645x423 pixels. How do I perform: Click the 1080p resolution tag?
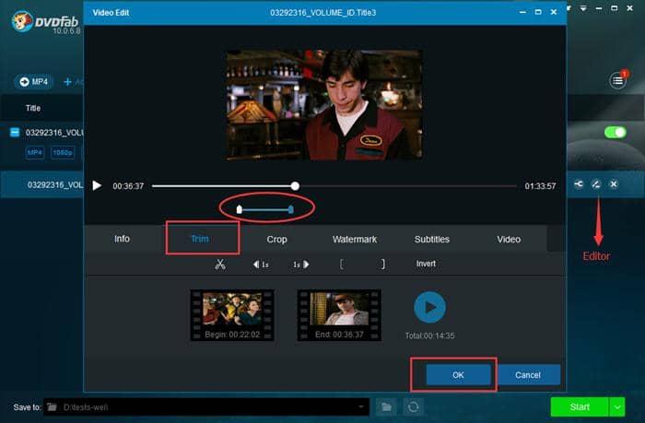63,152
